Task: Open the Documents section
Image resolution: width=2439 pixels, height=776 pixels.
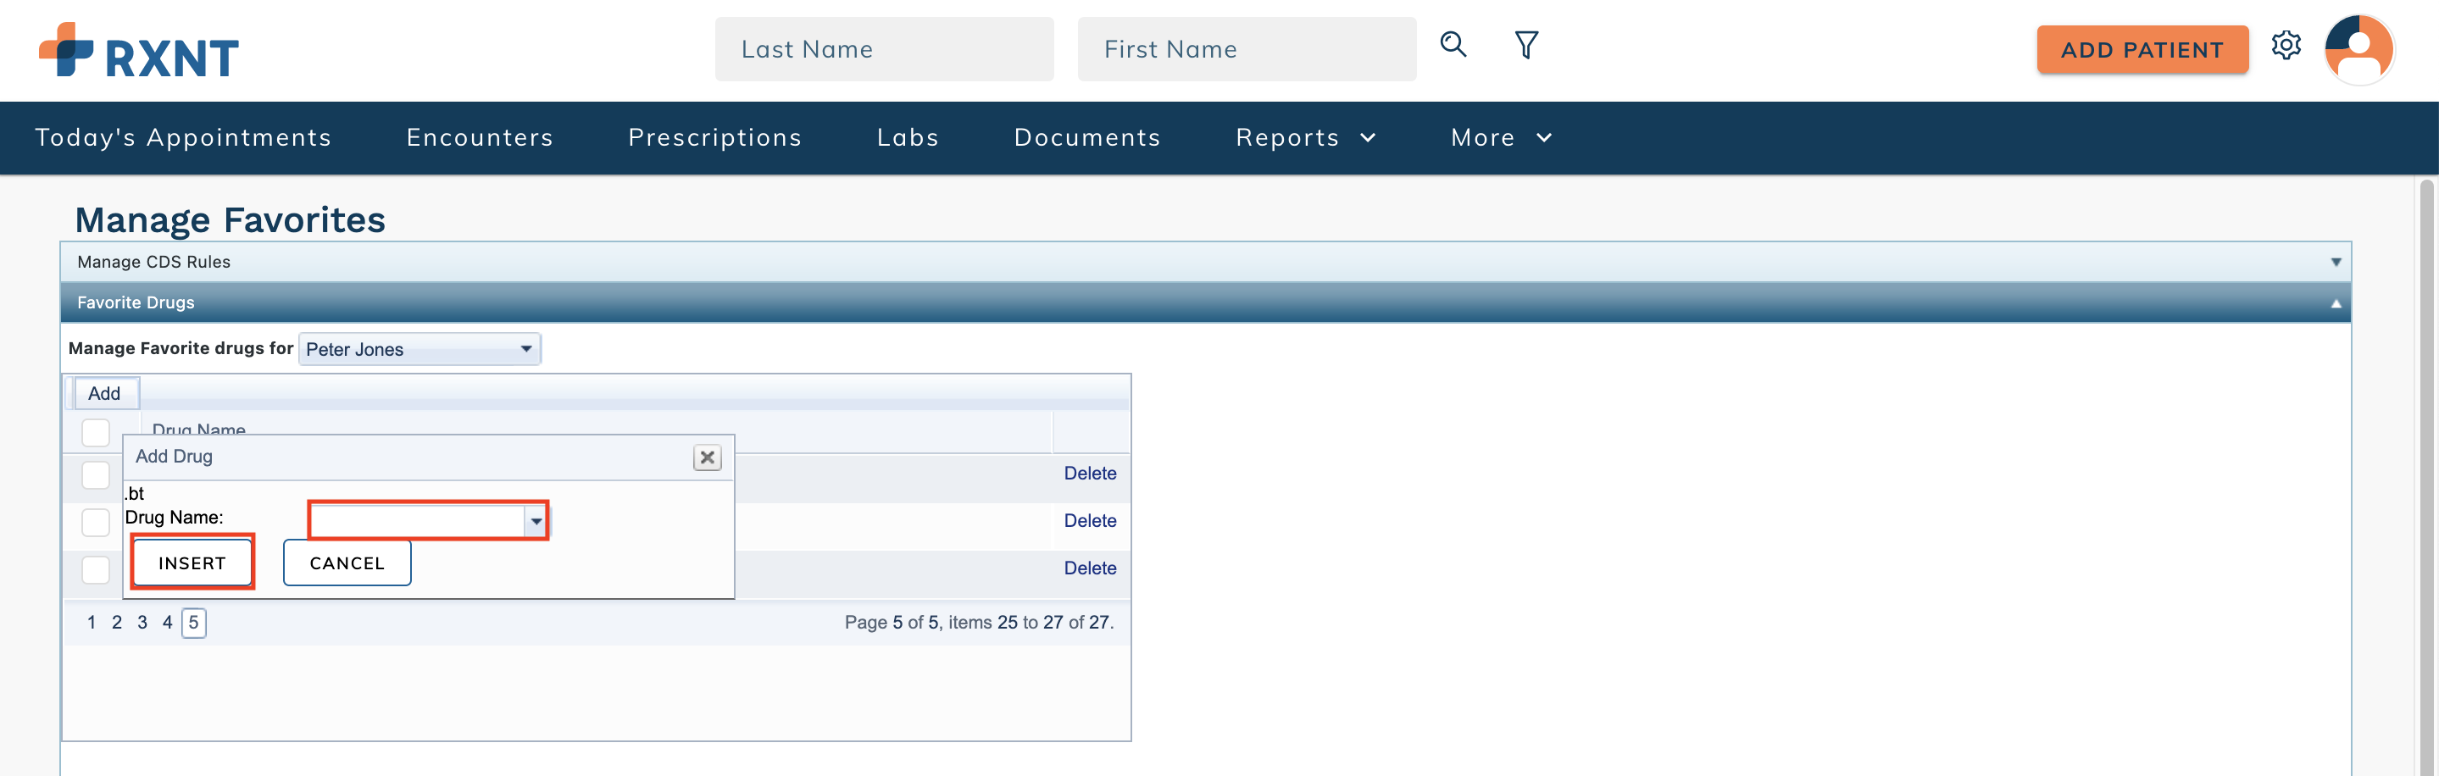Action: click(x=1088, y=137)
